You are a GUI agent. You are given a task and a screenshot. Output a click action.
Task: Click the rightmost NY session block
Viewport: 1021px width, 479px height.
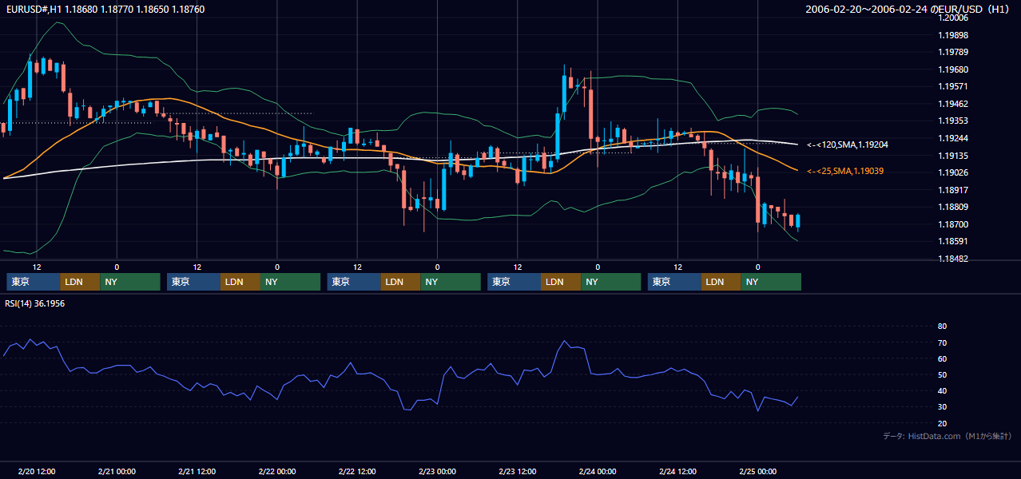click(771, 282)
